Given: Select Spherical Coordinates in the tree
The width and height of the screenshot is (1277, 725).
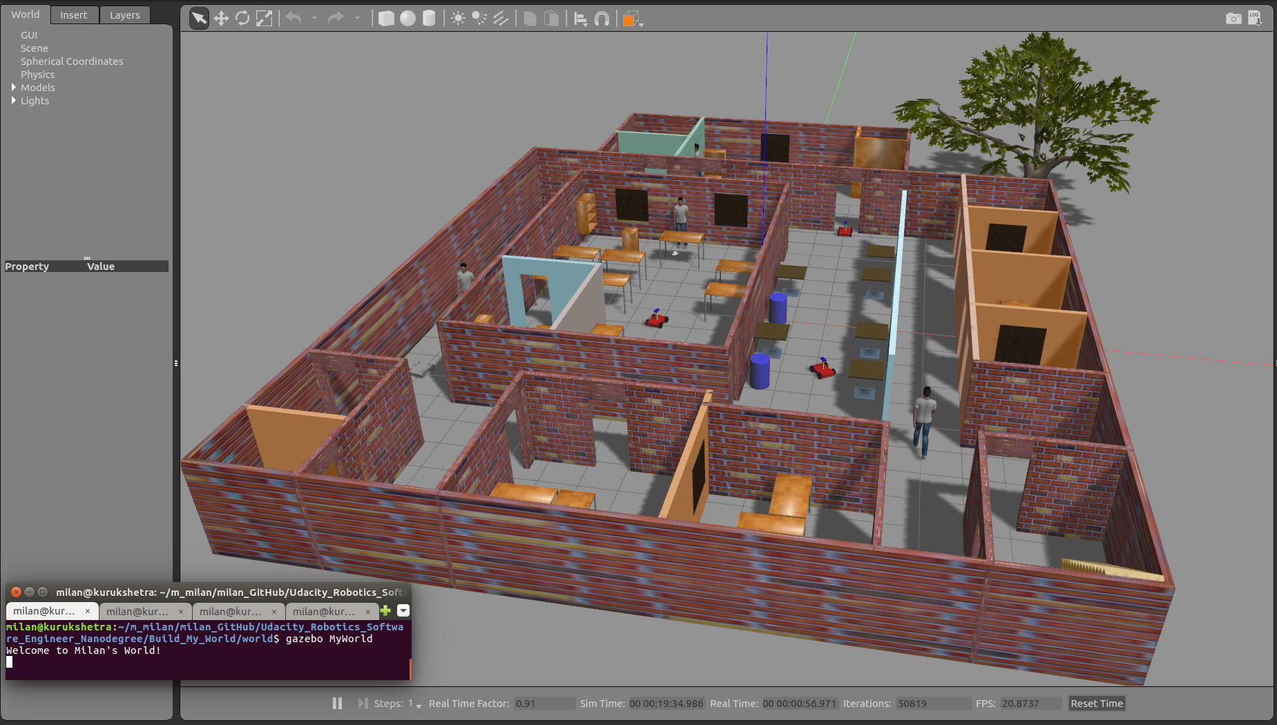Looking at the screenshot, I should (72, 61).
